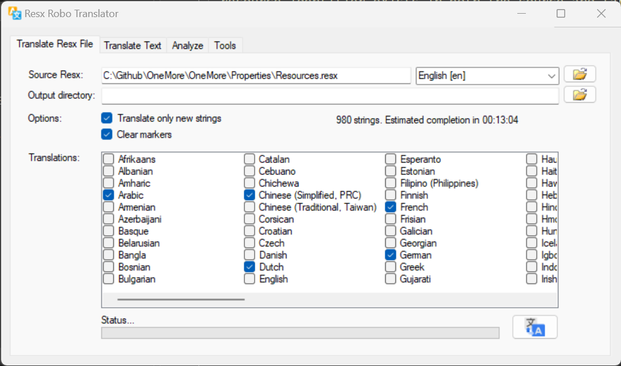Toggle Translate only new strings checkbox
Viewport: 621px width, 366px height.
107,118
